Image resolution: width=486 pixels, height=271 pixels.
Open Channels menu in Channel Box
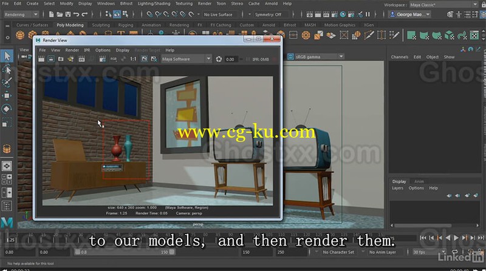(x=400, y=57)
